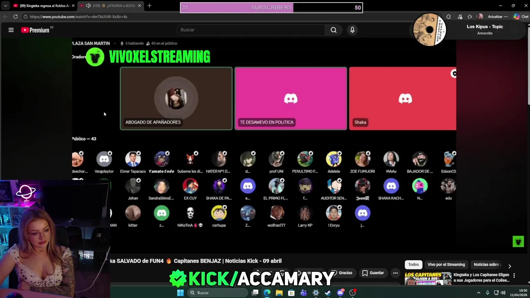The height and width of the screenshot is (298, 530).
Task: Go to YouTube Premium home logo
Action: [x=36, y=30]
